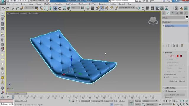Viewport: 189px width, 106px height.
Task: Select Polygon sub-object level (red square)
Action: [x=178, y=56]
